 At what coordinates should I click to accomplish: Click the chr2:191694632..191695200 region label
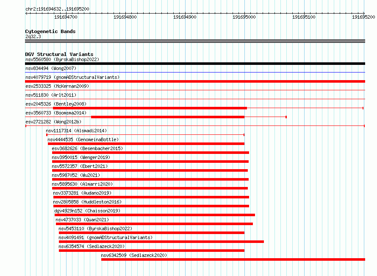click(57, 9)
